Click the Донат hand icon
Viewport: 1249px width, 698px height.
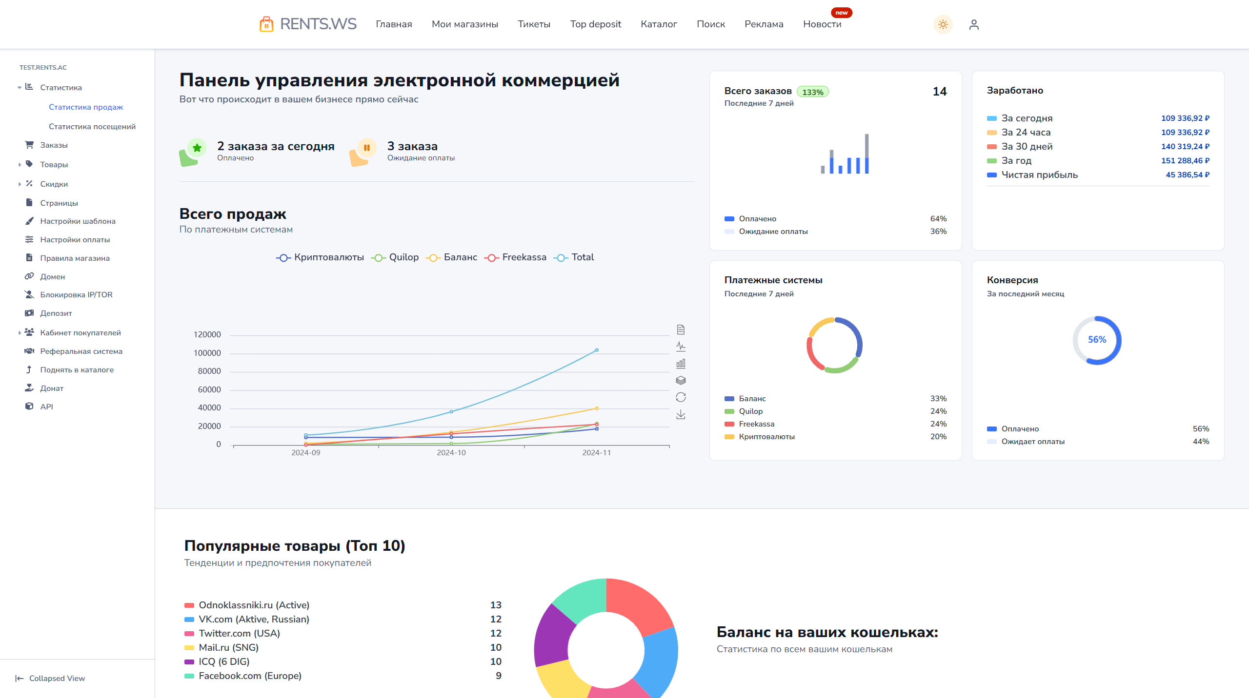pyautogui.click(x=29, y=388)
